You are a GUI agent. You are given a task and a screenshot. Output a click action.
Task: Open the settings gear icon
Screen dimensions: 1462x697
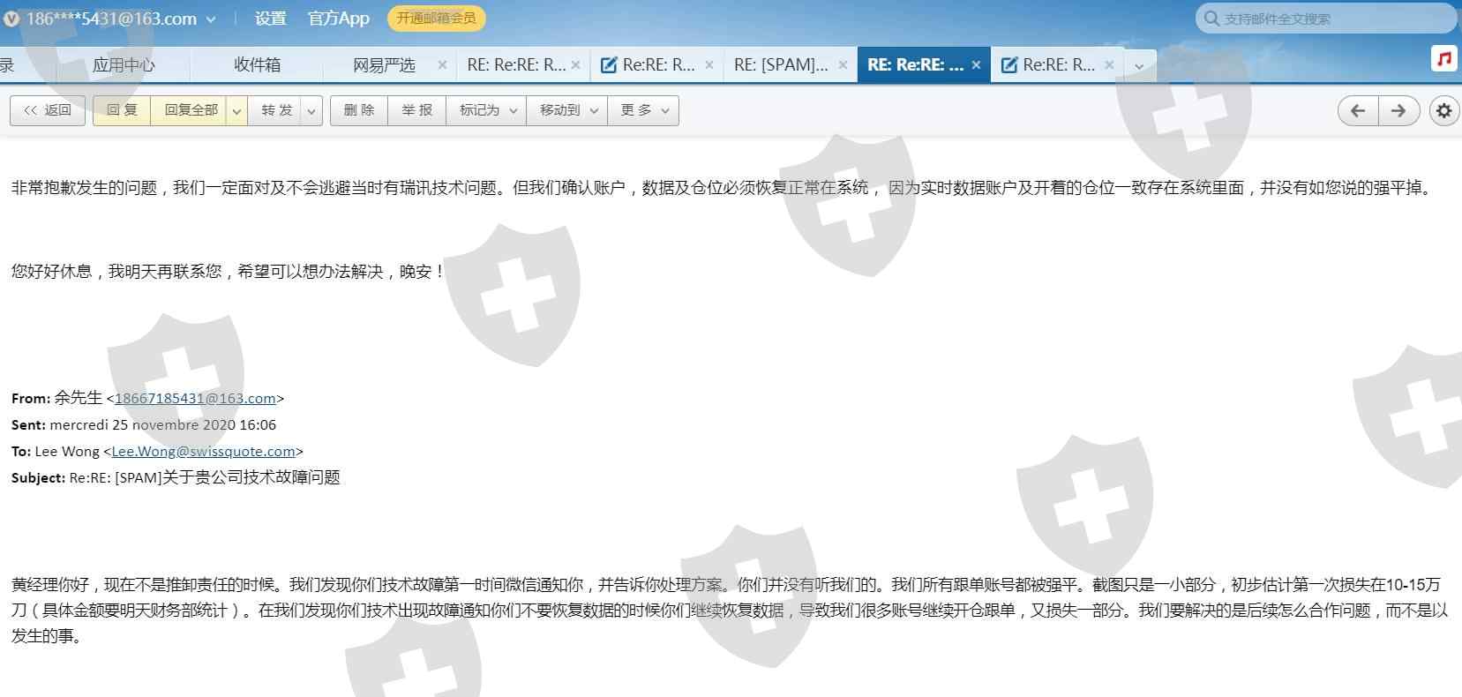click(x=1443, y=110)
